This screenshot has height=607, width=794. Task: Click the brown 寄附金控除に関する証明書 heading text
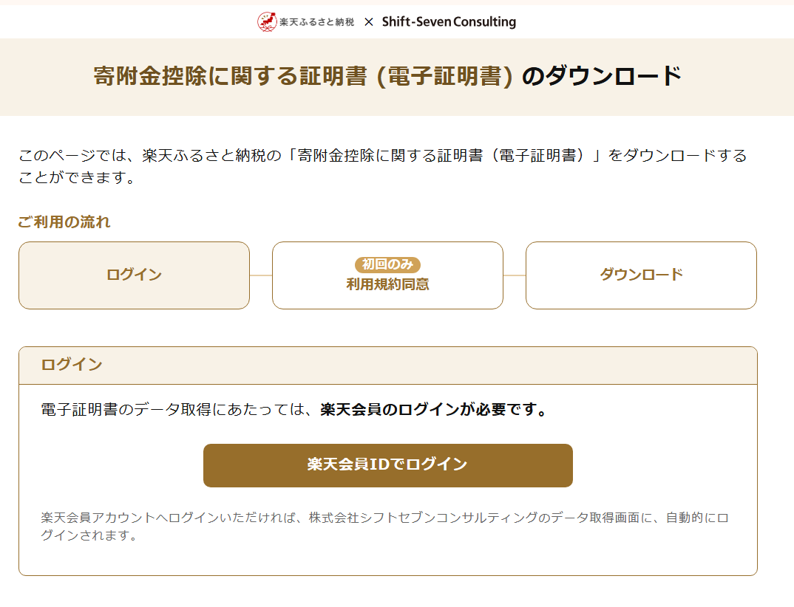303,77
